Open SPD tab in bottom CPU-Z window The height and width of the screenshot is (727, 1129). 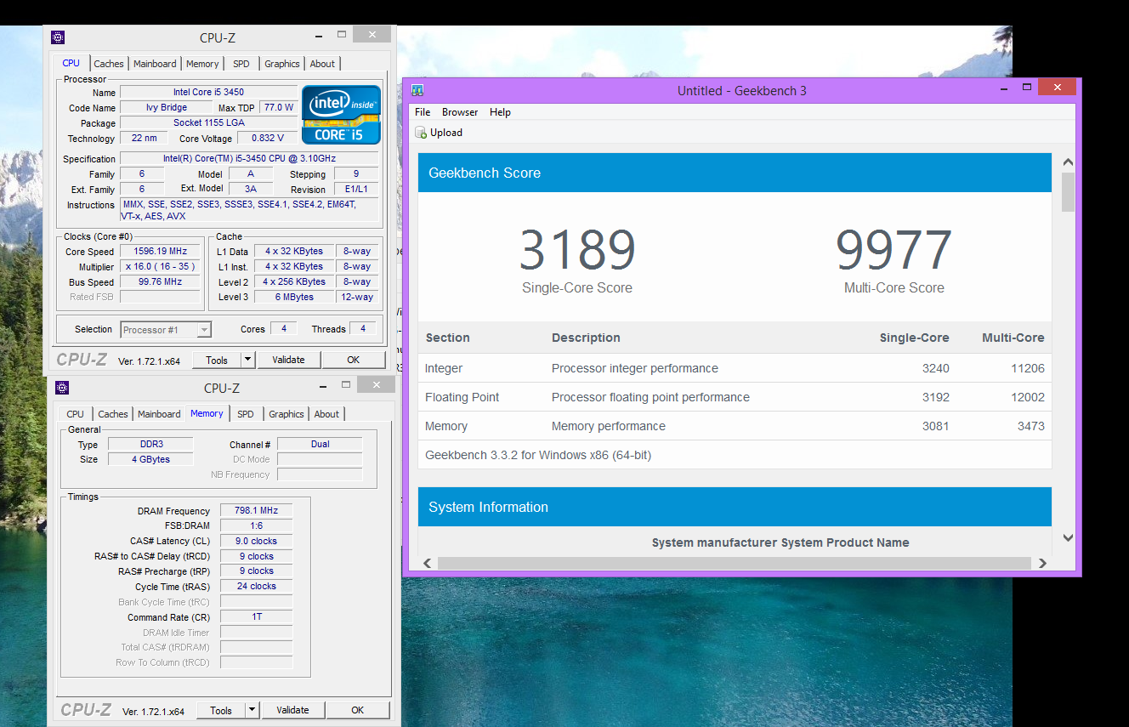[246, 414]
